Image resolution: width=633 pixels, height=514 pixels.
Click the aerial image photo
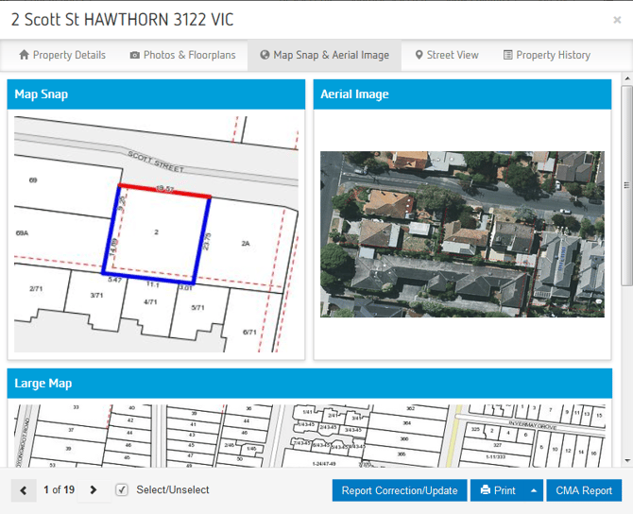coord(462,233)
